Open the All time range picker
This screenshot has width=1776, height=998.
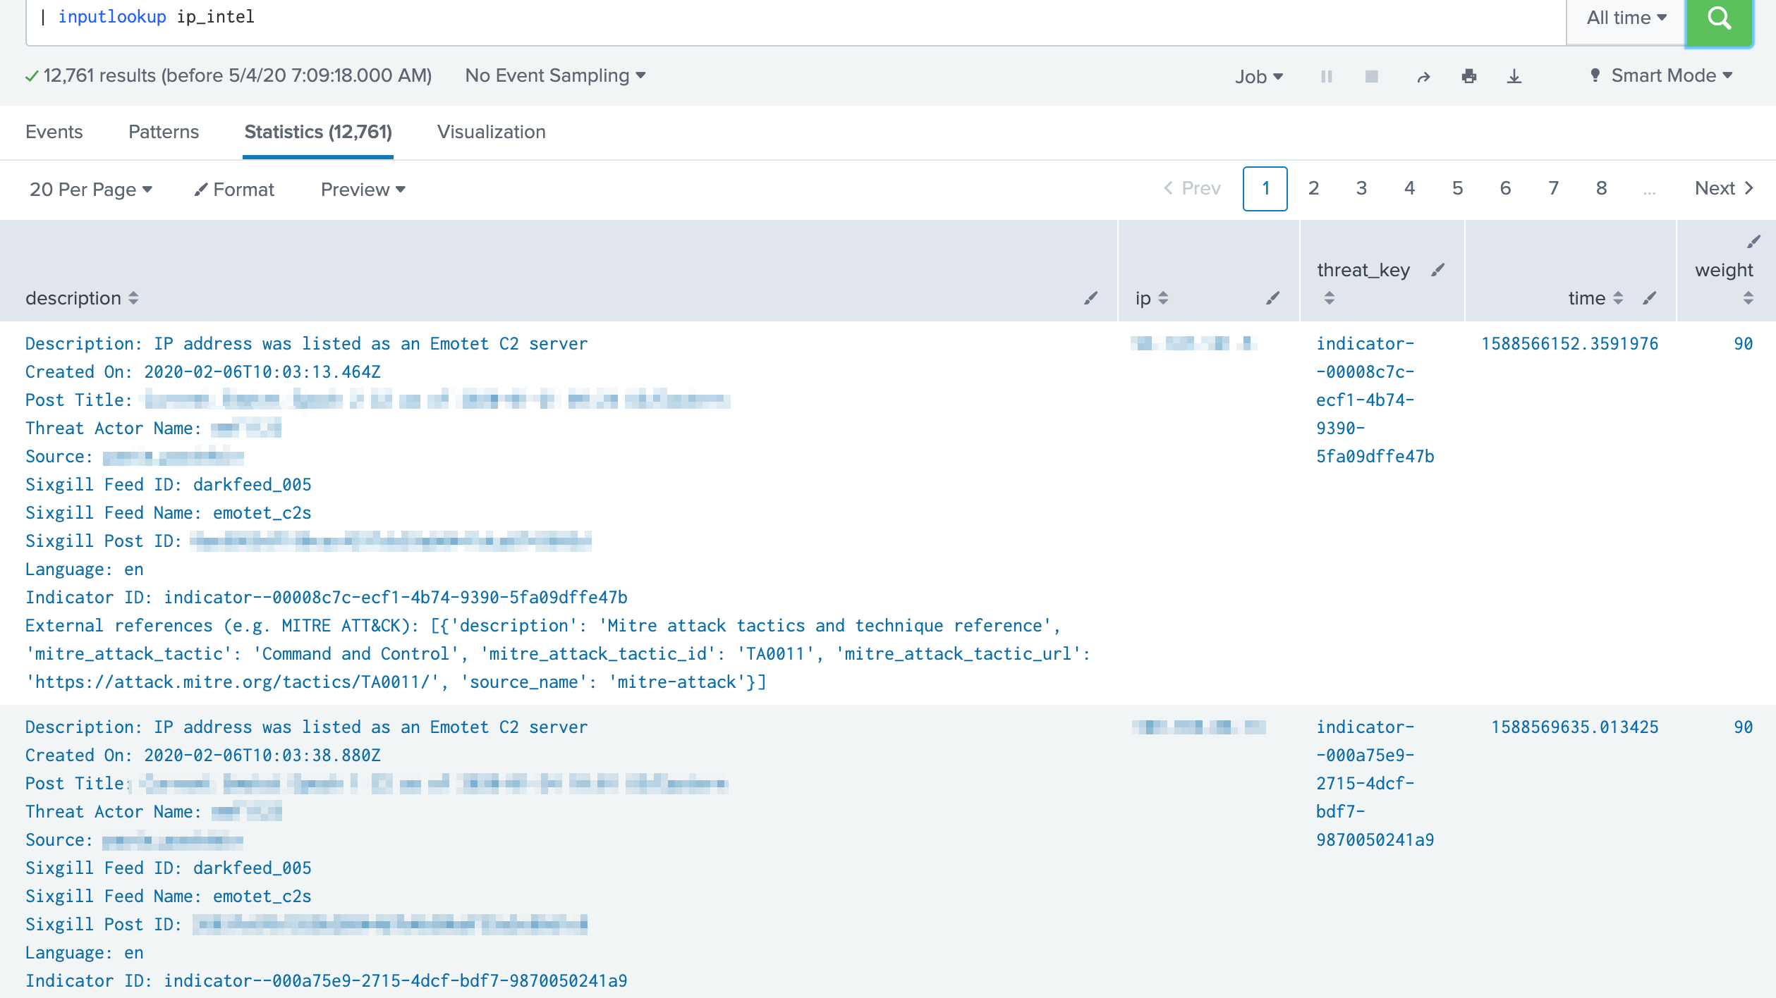click(1626, 18)
